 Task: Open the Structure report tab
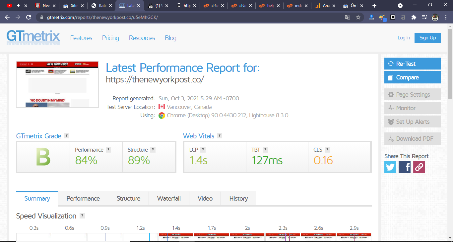click(x=128, y=199)
